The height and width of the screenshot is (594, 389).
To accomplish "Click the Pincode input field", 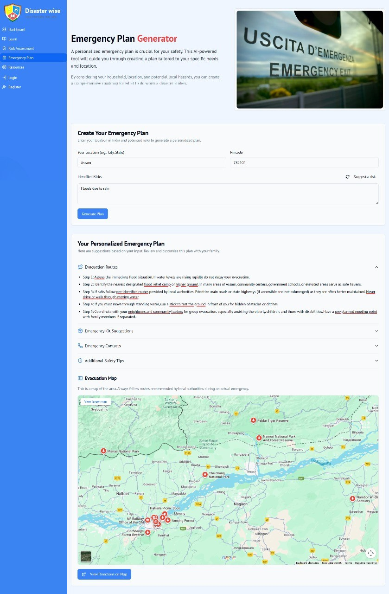I will [304, 163].
